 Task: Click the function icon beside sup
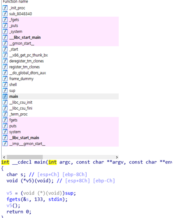pos(5,91)
